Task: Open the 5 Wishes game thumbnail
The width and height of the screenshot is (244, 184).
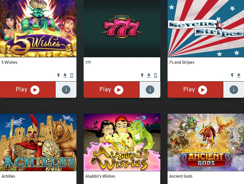Action: [38, 28]
